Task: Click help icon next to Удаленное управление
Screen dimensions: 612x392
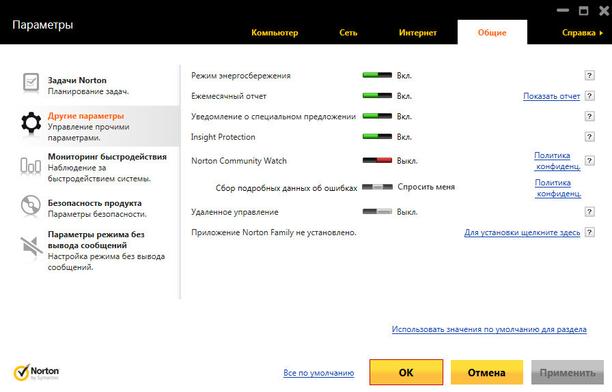Action: coord(589,212)
